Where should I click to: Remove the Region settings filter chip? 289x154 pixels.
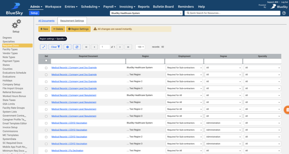point(65,39)
